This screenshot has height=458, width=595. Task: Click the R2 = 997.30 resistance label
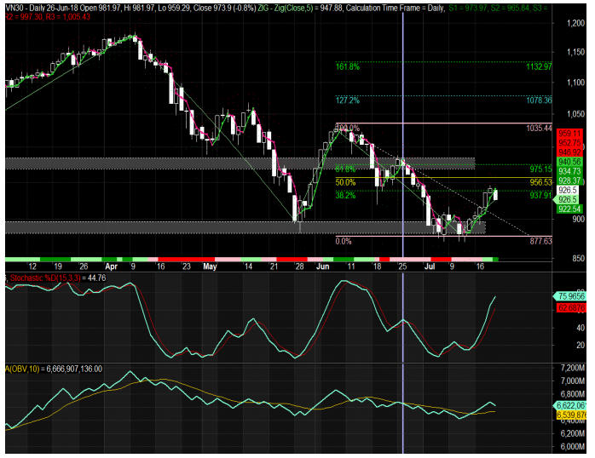[24, 17]
